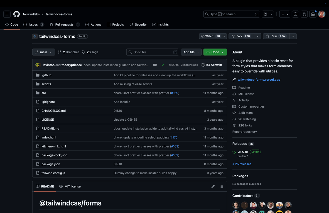Expand commit message ellipsis
This screenshot has width=329, height=213.
point(155,65)
